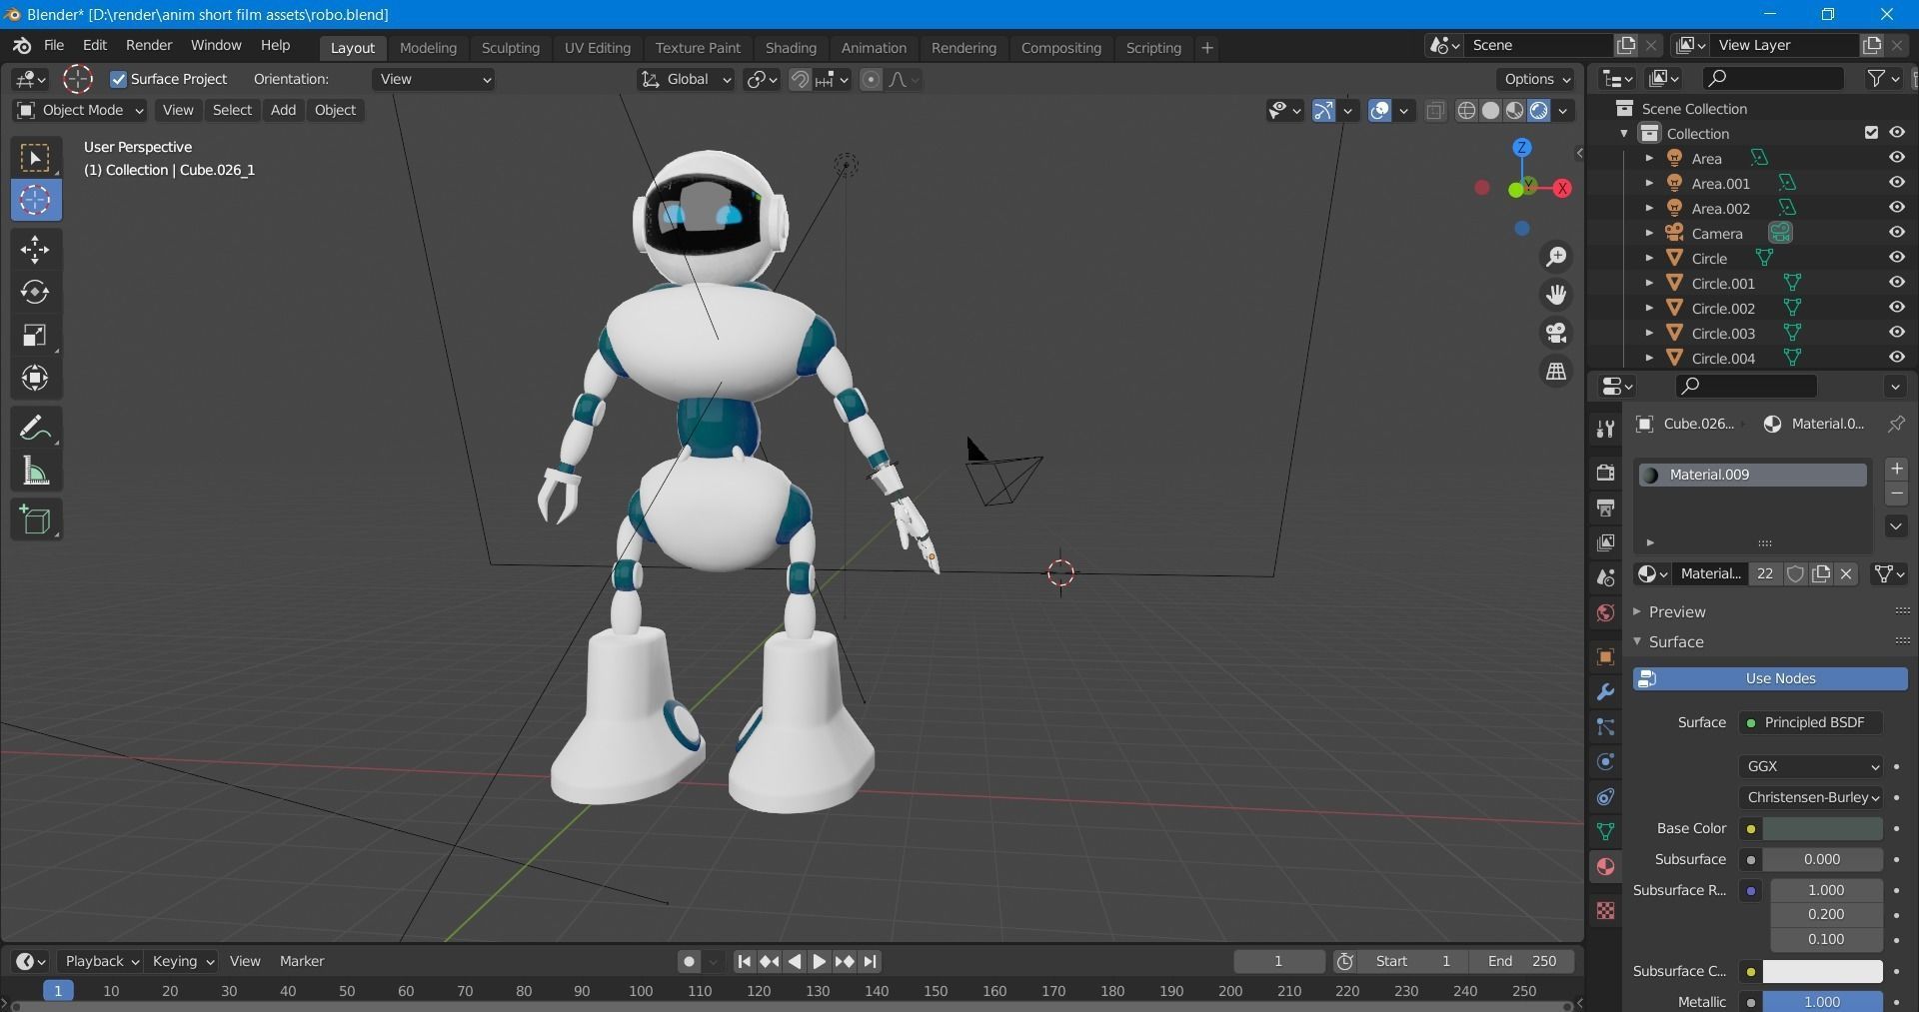Image resolution: width=1919 pixels, height=1012 pixels.
Task: Click the Use Nodes button
Action: point(1770,678)
